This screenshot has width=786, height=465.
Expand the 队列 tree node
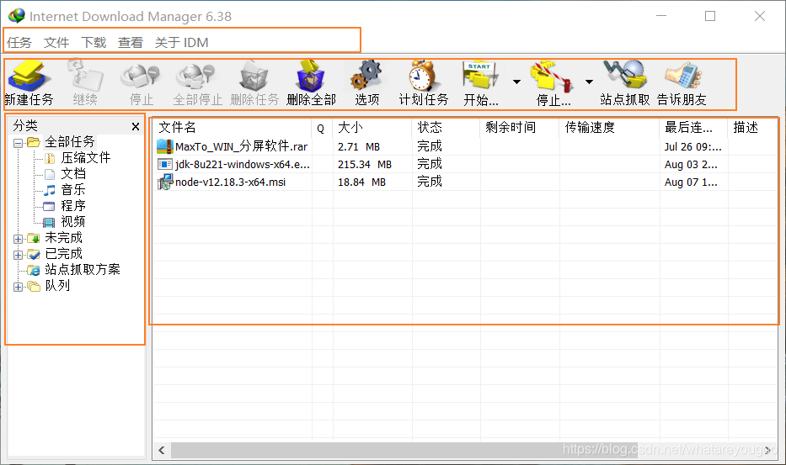(x=18, y=287)
